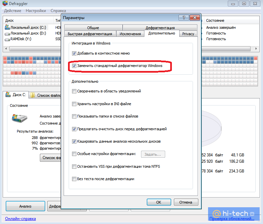263x224 pixels.
Task: Click the Список файлов button under analysis results
Action: (x=51, y=158)
